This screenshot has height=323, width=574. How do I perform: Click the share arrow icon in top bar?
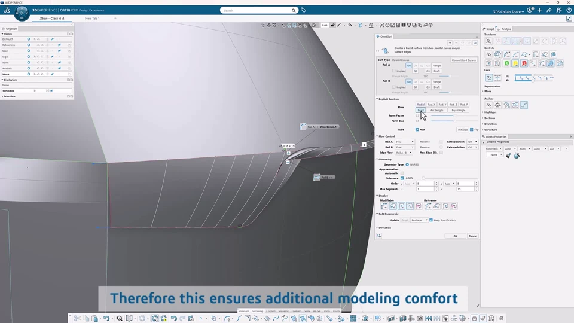[549, 10]
